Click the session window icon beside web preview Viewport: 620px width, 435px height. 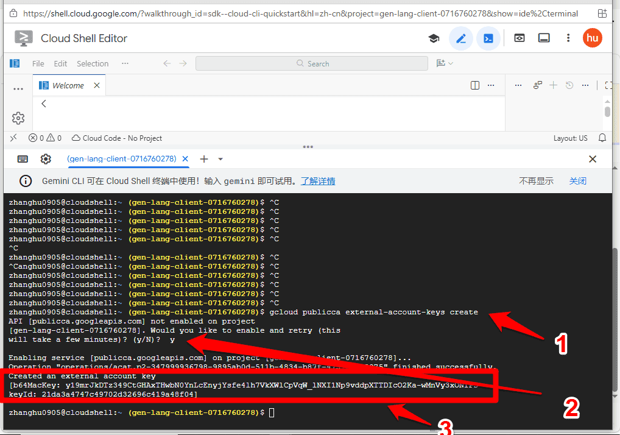pyautogui.click(x=544, y=38)
